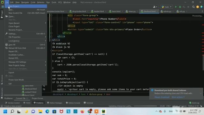Choose Save All menu item
The width and height of the screenshot is (204, 115).
point(26,45)
